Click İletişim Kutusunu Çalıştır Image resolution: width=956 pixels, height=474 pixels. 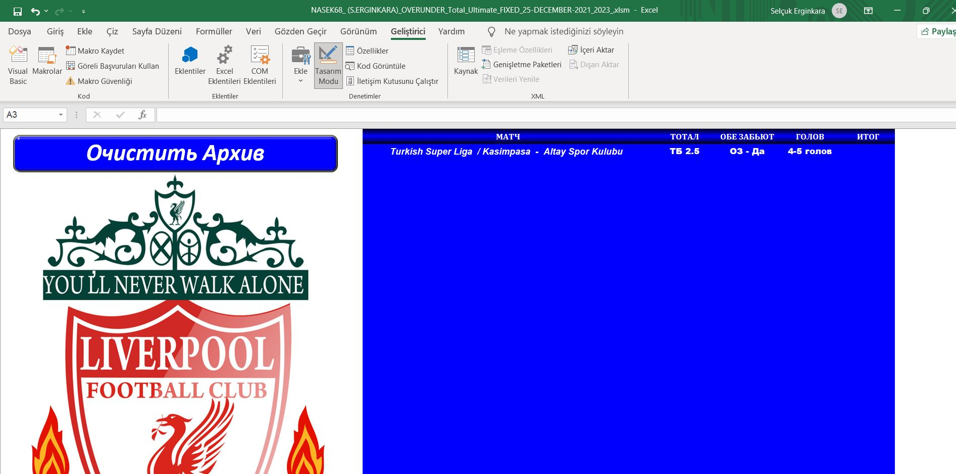[x=392, y=81]
